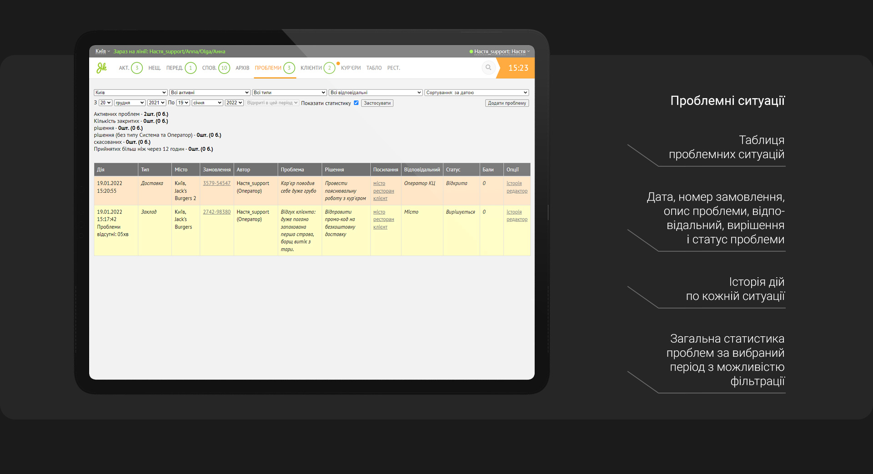The width and height of the screenshot is (873, 474).
Task: Open the start month dropdown грудня
Action: click(x=130, y=103)
